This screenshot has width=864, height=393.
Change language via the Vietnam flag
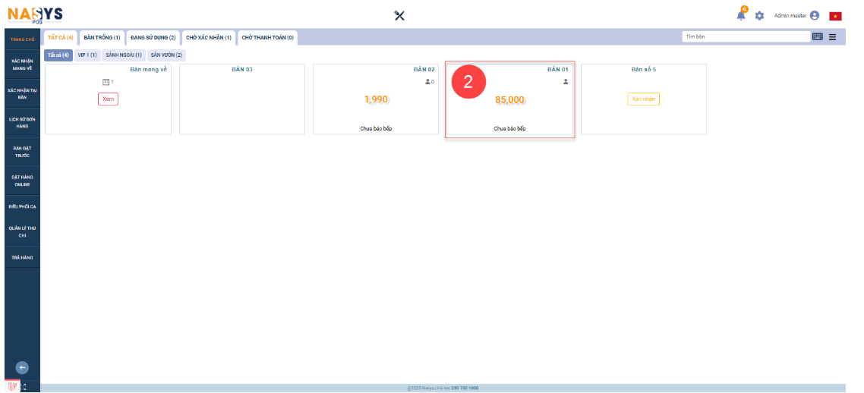click(x=835, y=16)
